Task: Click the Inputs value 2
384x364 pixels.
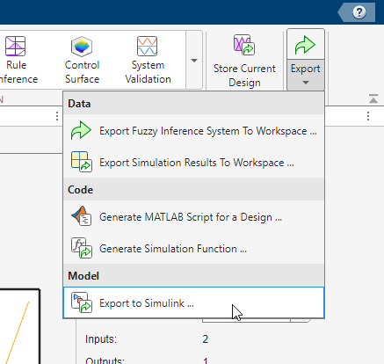Action: pos(205,339)
